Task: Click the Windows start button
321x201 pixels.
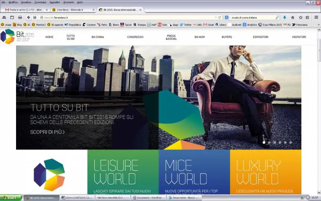Action: [x=11, y=198]
